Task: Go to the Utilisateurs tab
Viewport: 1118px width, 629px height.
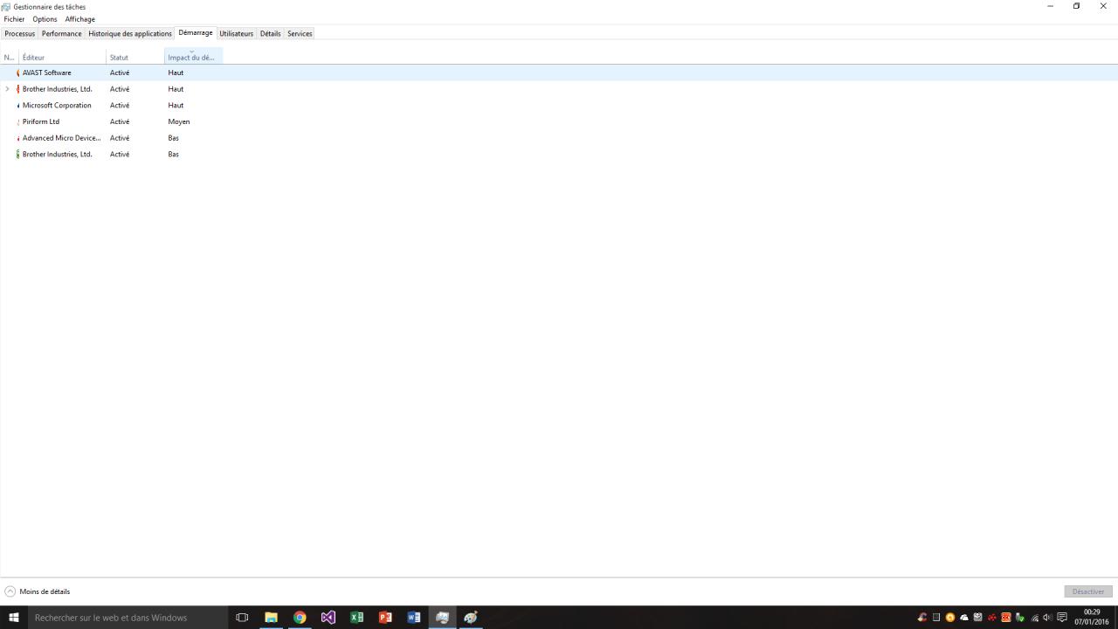Action: (236, 33)
